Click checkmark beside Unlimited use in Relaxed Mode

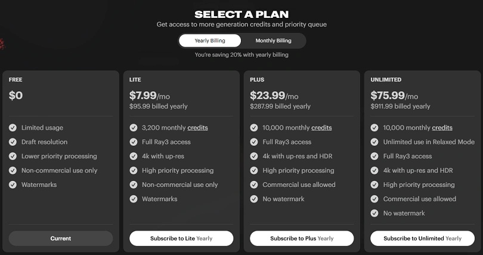tap(374, 142)
